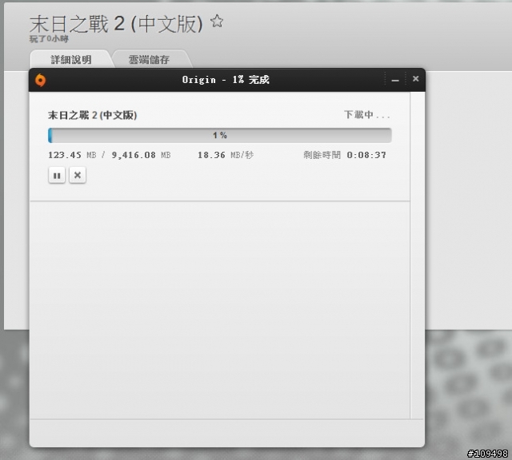Viewport: 512px width, 460px height.
Task: Click the 1 % download progress bar
Action: point(220,135)
